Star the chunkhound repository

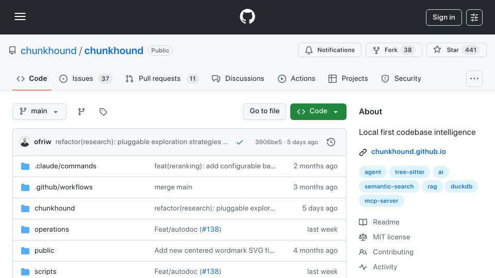456,50
